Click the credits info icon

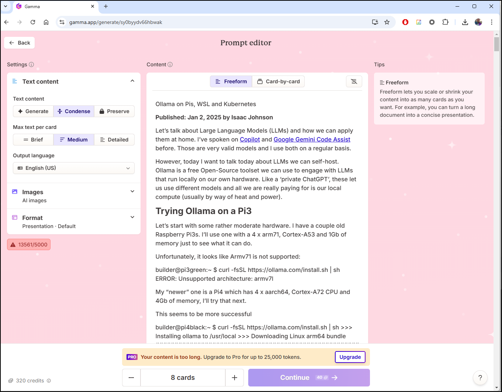click(49, 381)
